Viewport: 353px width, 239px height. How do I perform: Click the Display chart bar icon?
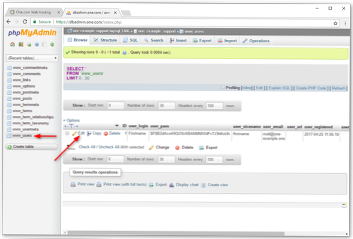coord(171,185)
